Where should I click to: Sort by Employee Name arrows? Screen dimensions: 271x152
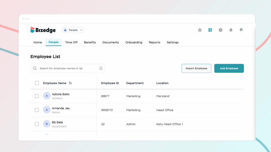(70, 83)
